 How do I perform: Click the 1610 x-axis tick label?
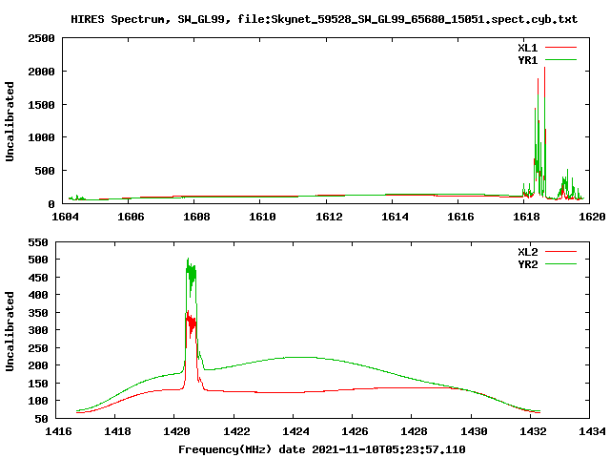[x=262, y=217]
